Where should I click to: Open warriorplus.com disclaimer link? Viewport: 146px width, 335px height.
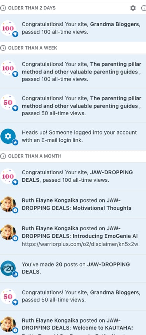pos(80,244)
